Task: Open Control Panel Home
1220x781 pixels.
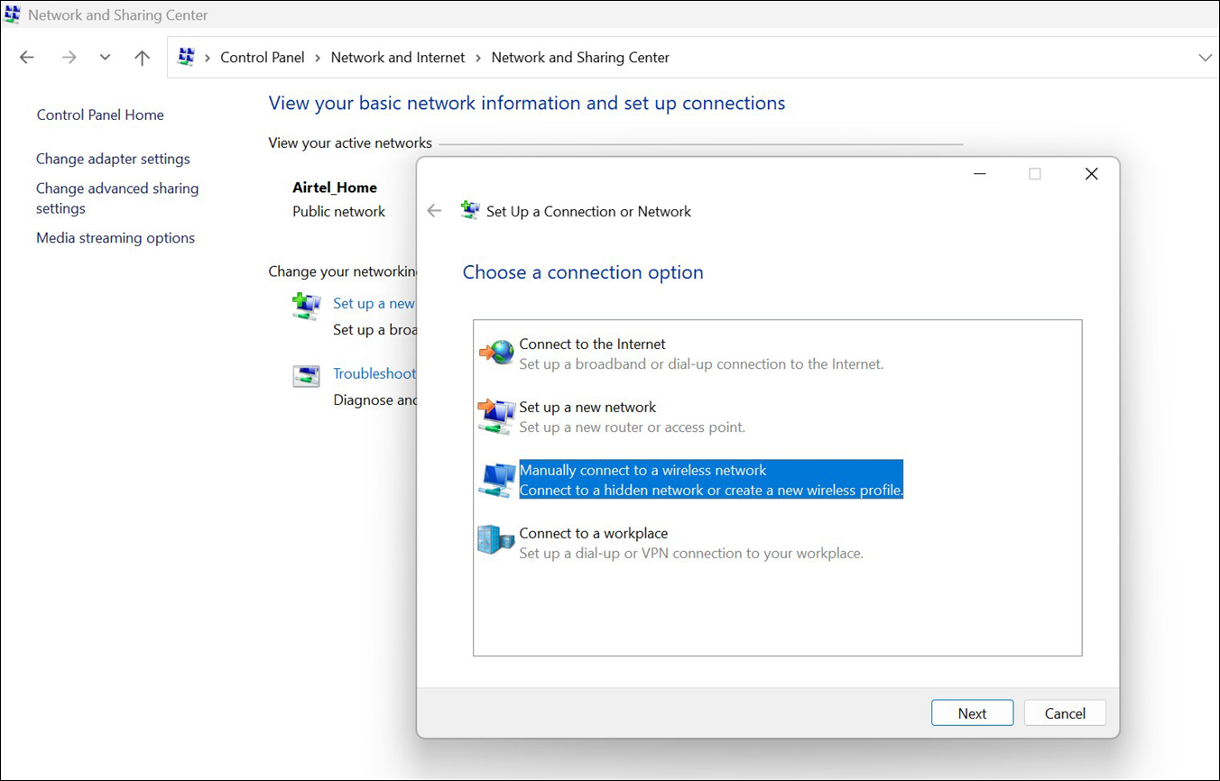Action: [x=100, y=115]
